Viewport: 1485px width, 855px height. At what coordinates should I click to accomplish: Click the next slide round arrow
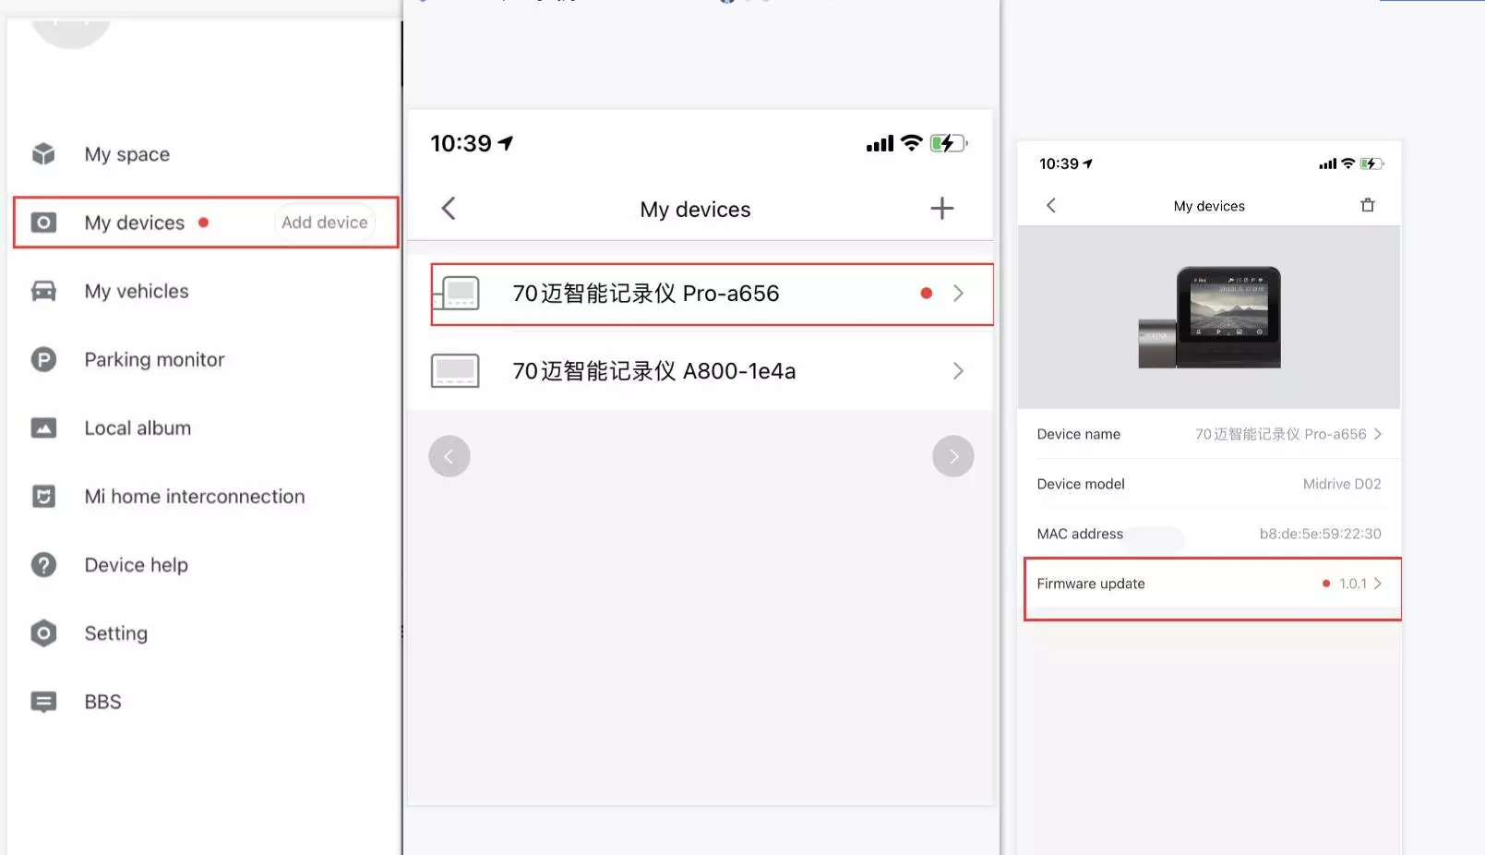[x=953, y=456]
